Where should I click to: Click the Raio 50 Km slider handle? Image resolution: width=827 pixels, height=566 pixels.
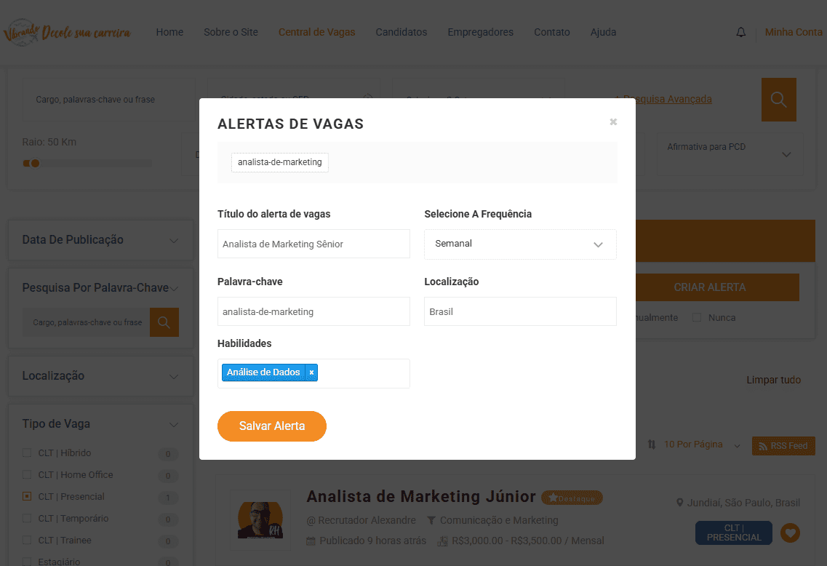tap(34, 163)
